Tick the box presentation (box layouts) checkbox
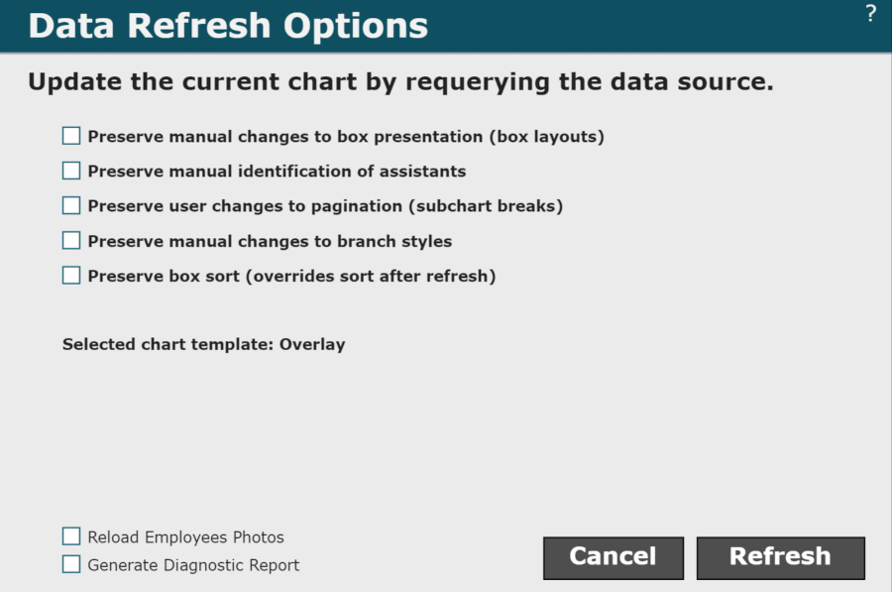This screenshot has height=592, width=892. [71, 136]
